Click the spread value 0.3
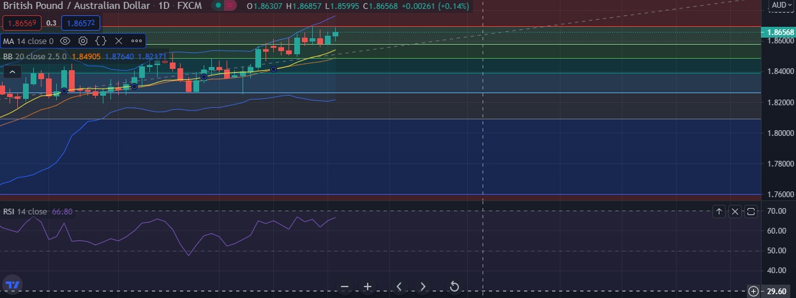The image size is (796, 298). 52,23
